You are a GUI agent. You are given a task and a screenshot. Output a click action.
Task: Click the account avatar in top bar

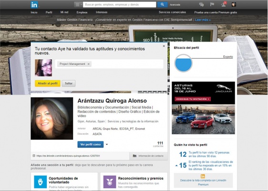234,4
